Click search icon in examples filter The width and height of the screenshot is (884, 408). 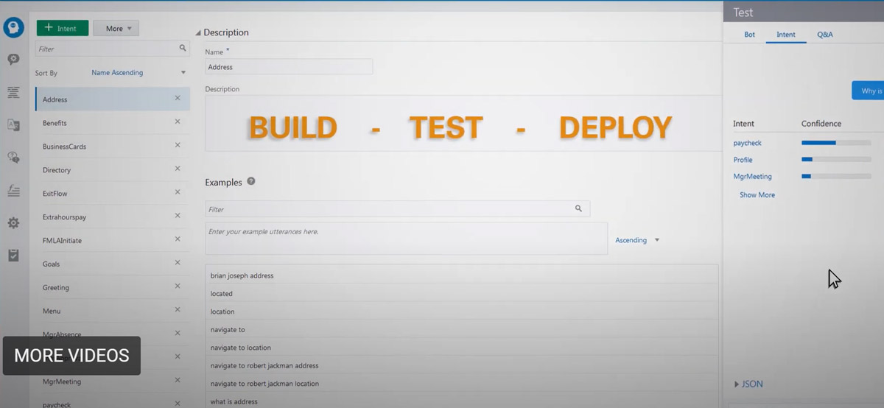[x=579, y=209]
